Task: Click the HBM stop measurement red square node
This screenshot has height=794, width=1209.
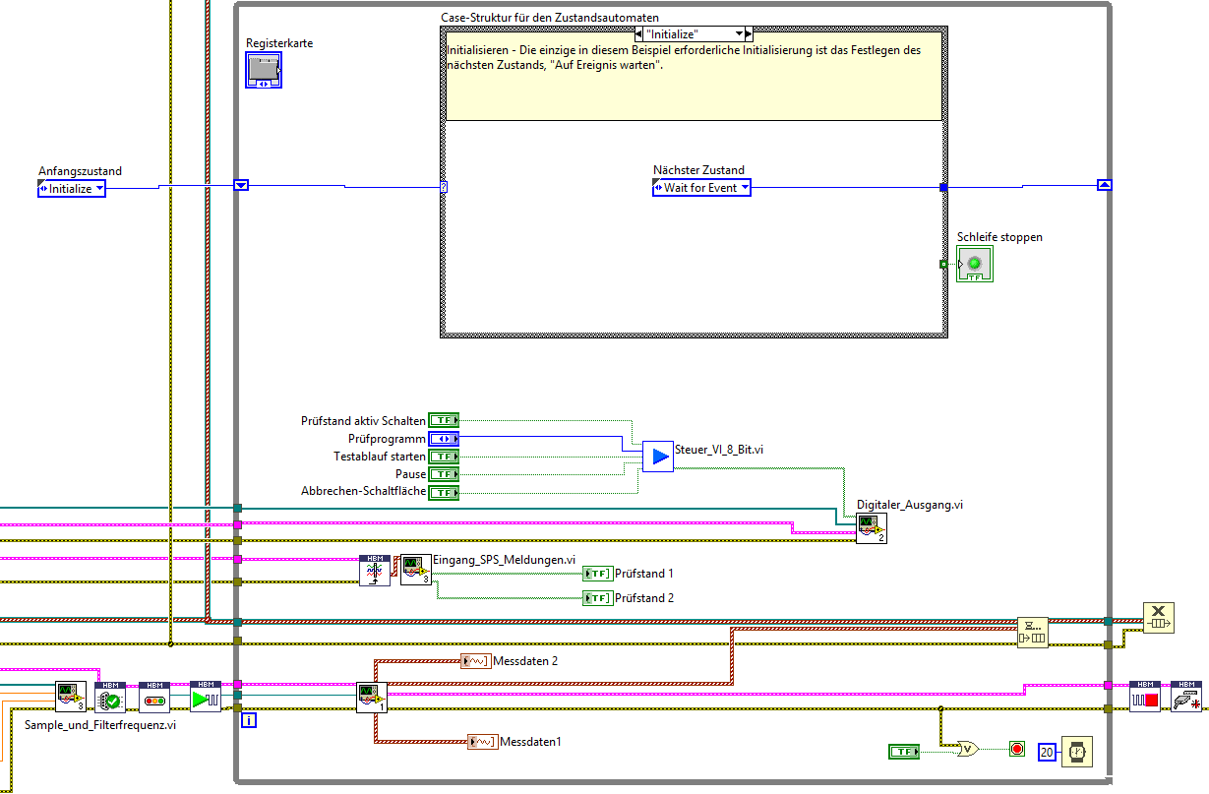Action: (1145, 697)
